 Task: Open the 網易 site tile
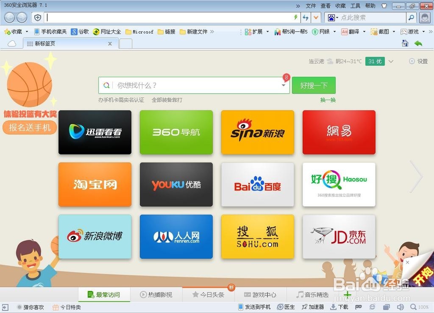tap(339, 132)
